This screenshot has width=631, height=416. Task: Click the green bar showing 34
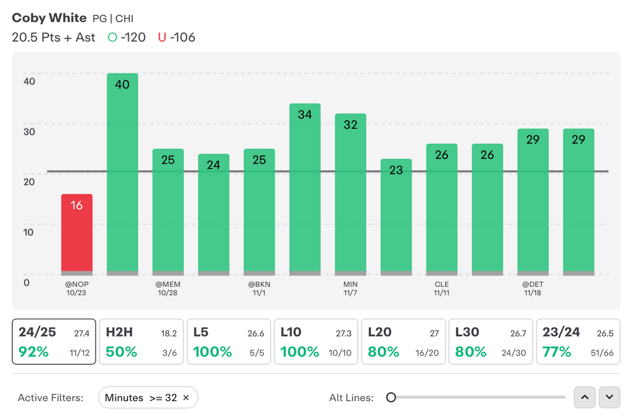(305, 189)
